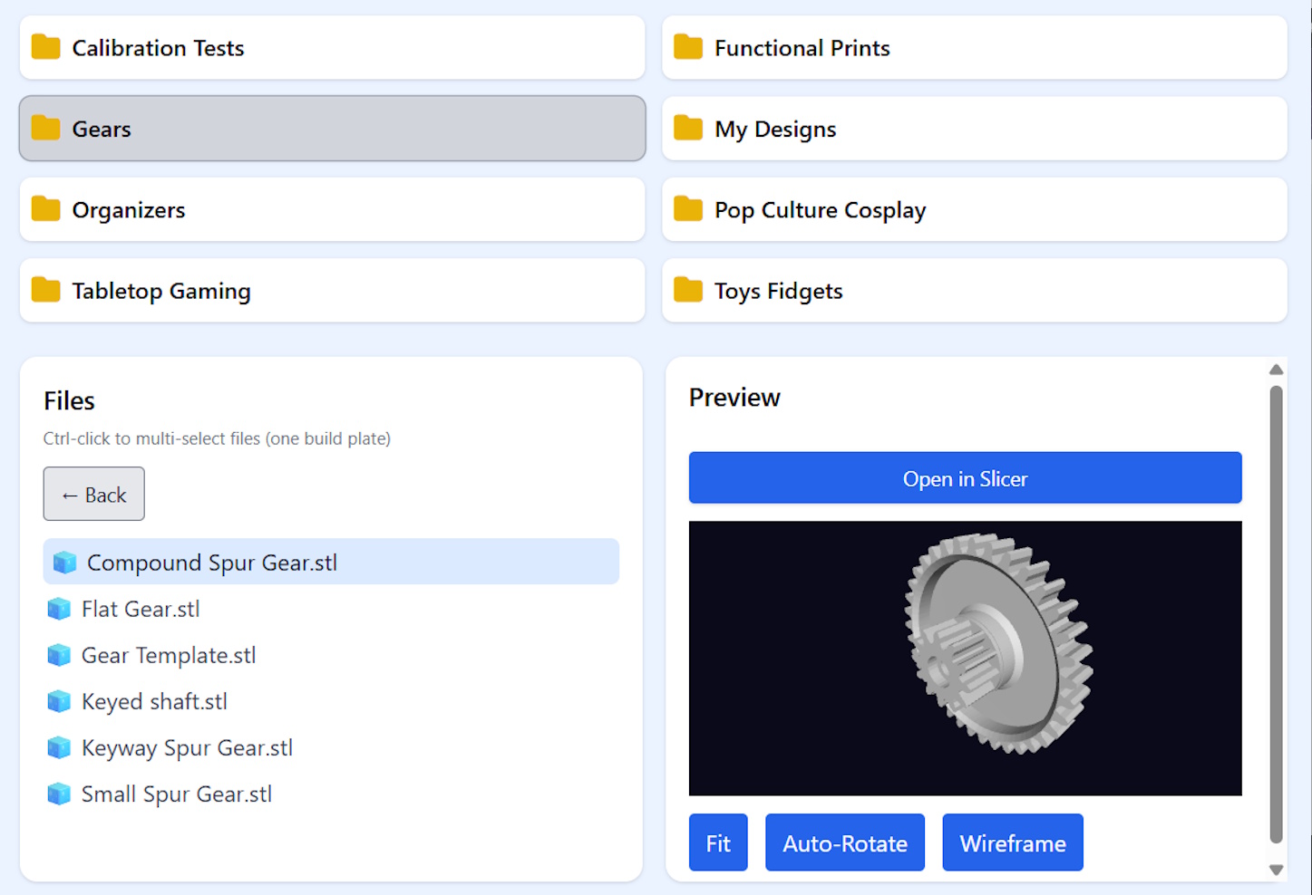This screenshot has height=895, width=1312.
Task: Click cube icon beside Keyway Spur Gear.stl
Action: point(59,747)
